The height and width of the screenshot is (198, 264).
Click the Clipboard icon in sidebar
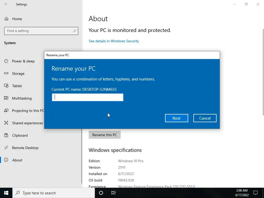tap(6, 135)
